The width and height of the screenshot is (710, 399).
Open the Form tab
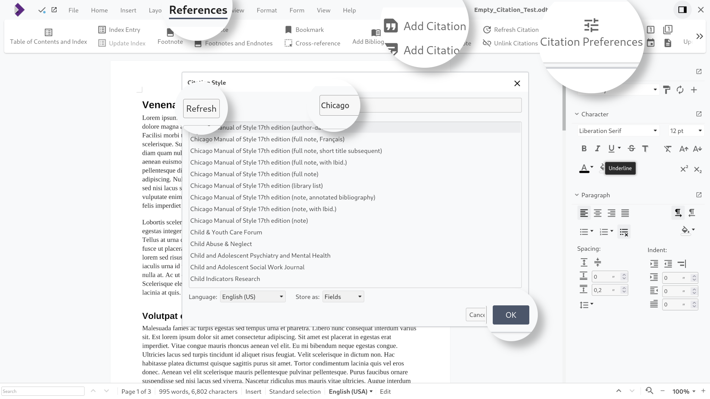(297, 10)
